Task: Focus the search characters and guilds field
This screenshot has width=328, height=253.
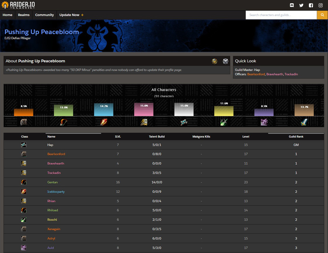Action: (281, 15)
